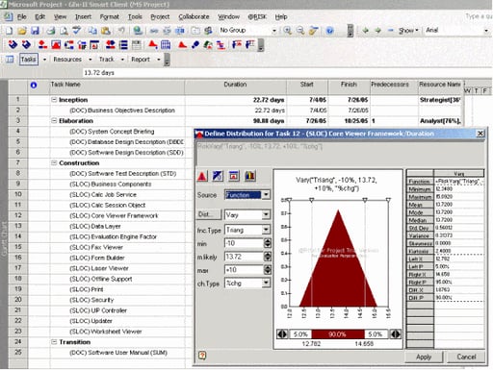Click the @RISK calendar grid icon

(x=166, y=45)
